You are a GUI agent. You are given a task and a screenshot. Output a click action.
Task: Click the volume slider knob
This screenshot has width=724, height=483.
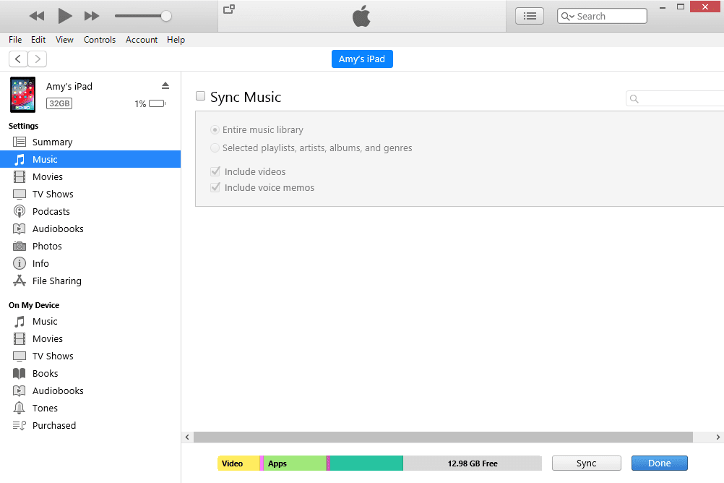coord(166,16)
